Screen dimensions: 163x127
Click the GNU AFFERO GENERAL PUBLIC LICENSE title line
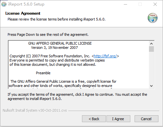click(60, 43)
